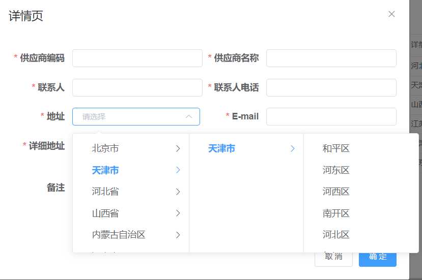
Task: Expand arrow next to 内蒙古自治区
Action: pos(178,235)
